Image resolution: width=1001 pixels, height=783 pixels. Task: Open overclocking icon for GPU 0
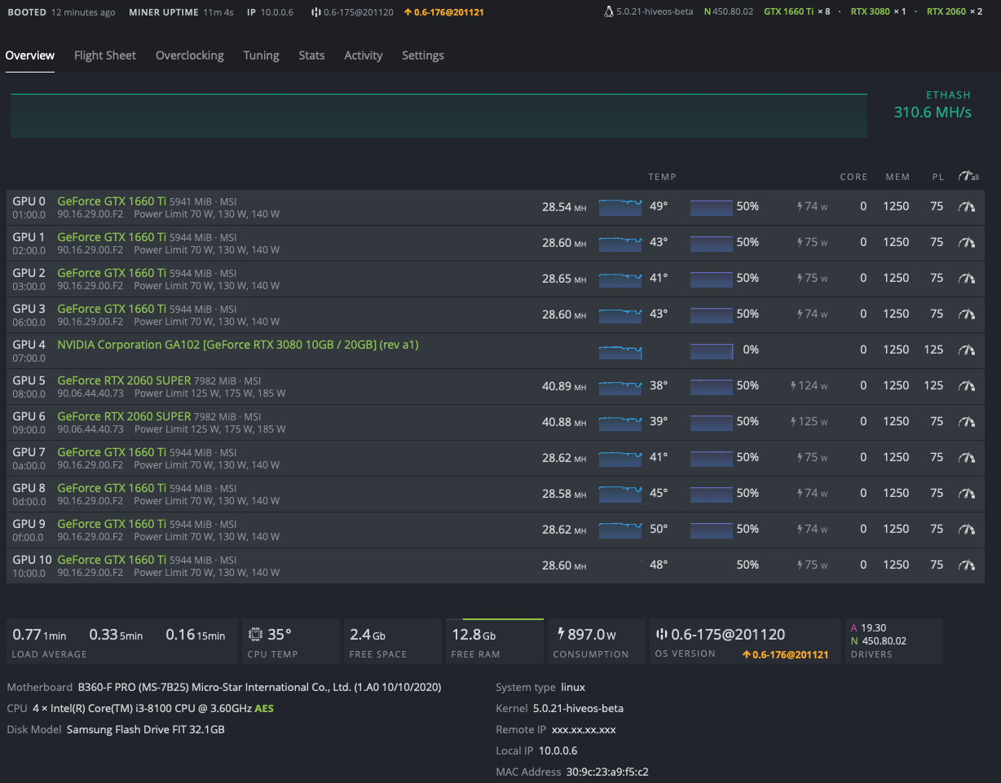click(967, 207)
